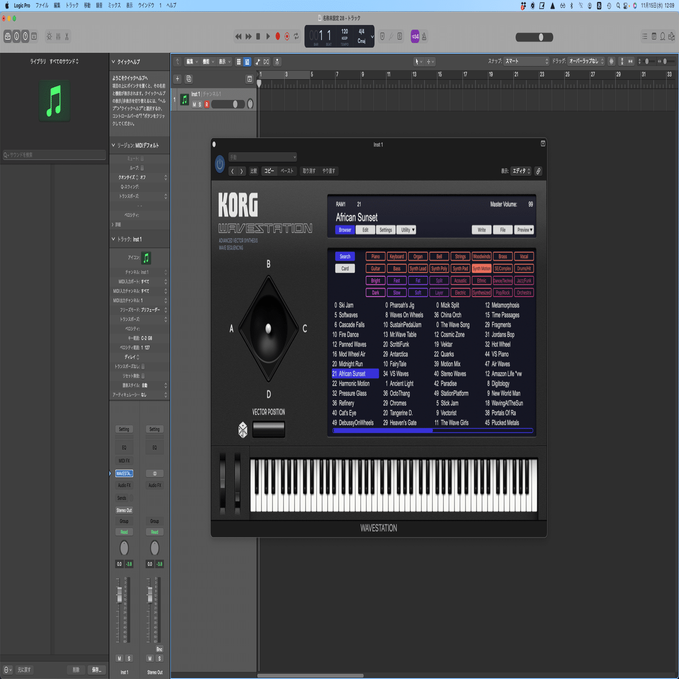Switch Wavestation to the Edit tab
The height and width of the screenshot is (679, 679).
pos(365,230)
